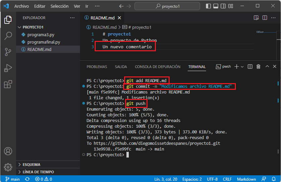Open the Ver menu
Image resolution: width=281 pixels, height=182 pixels.
point(77,6)
